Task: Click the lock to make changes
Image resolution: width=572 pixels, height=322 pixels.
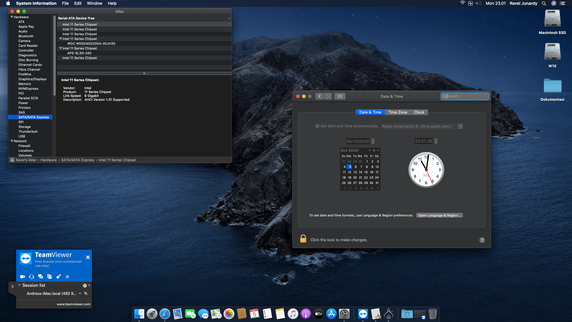Action: (303, 239)
